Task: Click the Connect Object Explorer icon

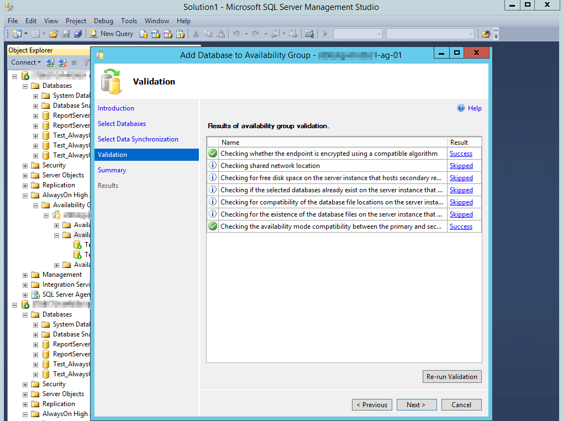Action: (50, 63)
